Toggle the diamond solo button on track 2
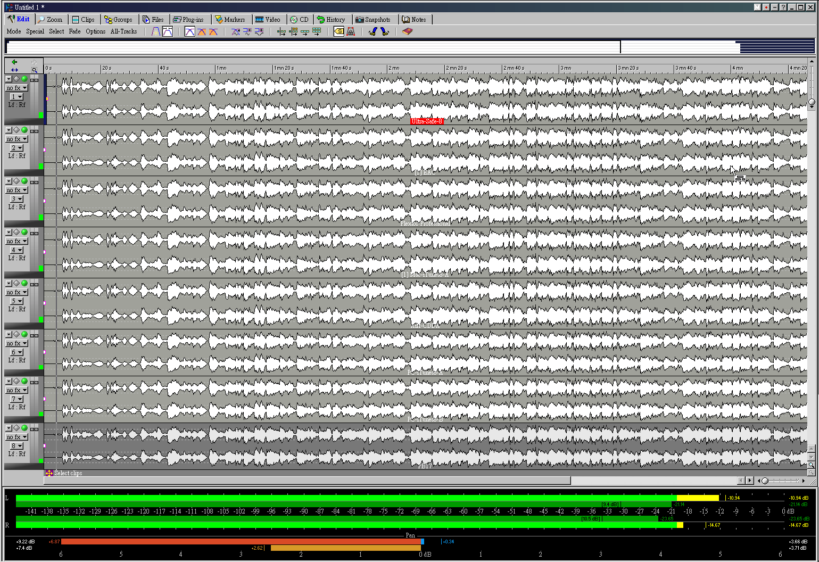The height and width of the screenshot is (562, 819). 16,130
